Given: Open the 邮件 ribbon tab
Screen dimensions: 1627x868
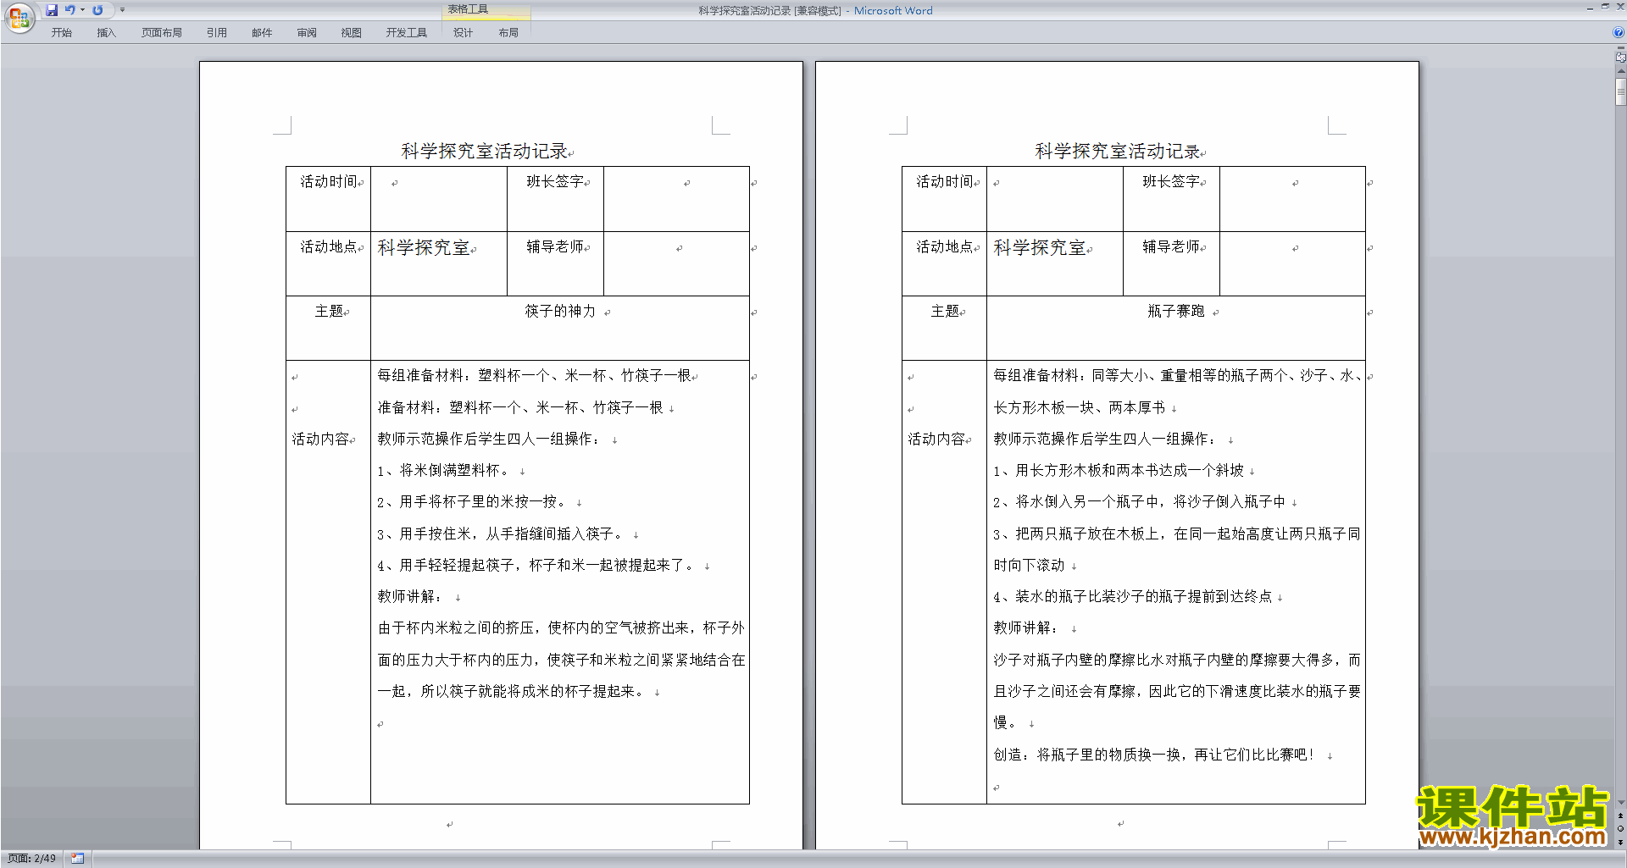Looking at the screenshot, I should 262,33.
